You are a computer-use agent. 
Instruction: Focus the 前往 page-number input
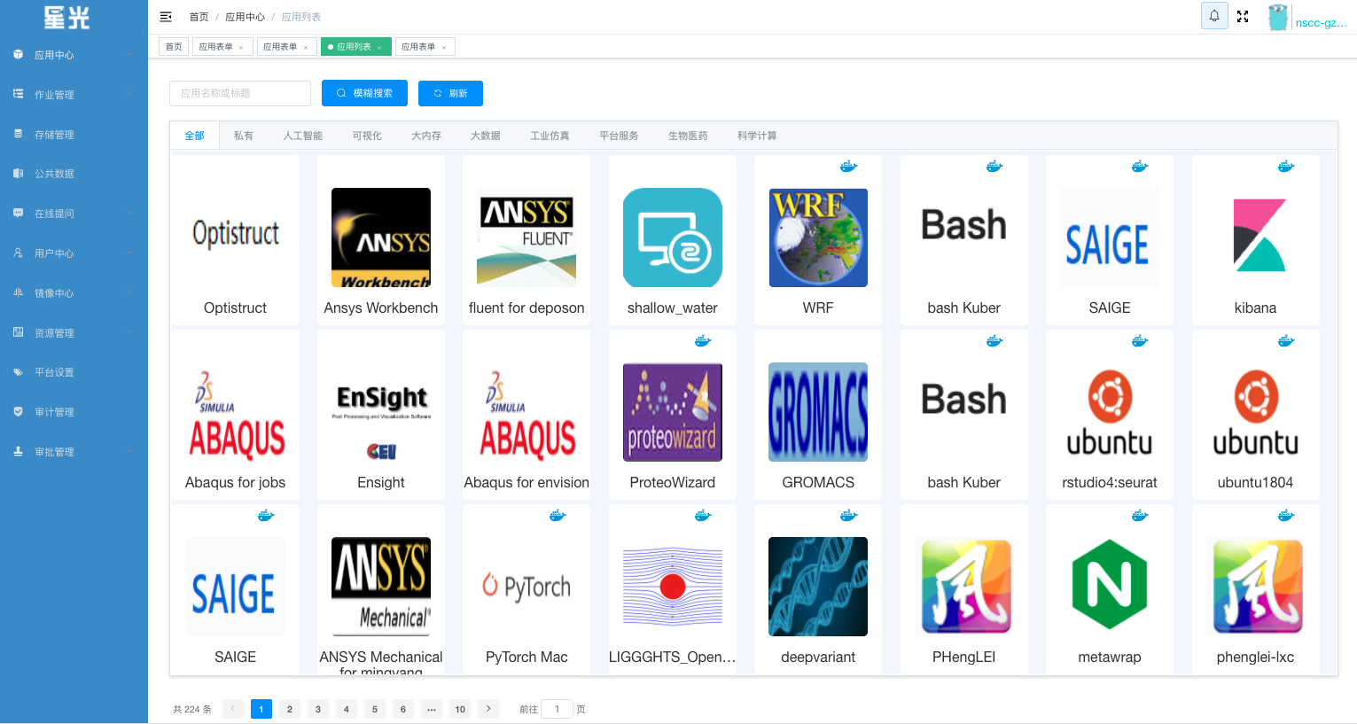pos(557,709)
